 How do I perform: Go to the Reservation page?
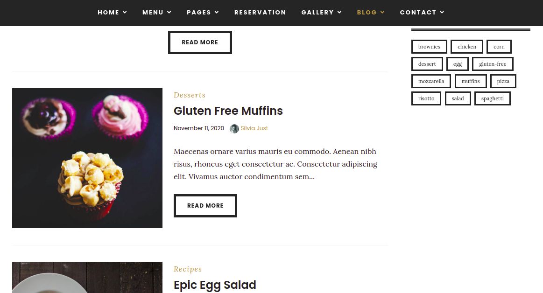click(260, 13)
